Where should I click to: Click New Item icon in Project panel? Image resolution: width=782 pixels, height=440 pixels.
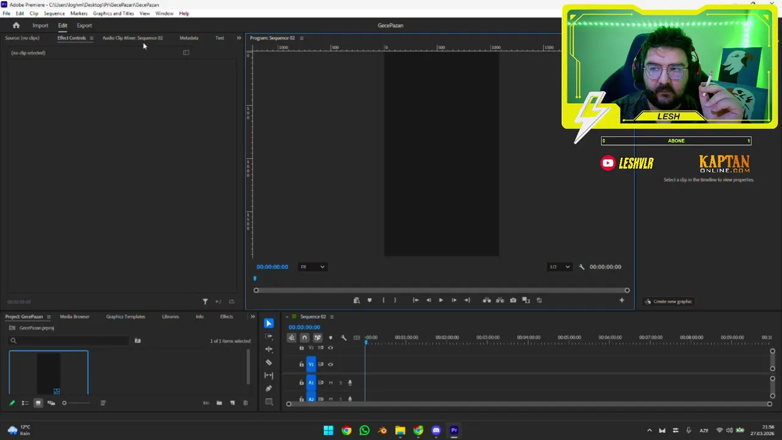(x=232, y=403)
